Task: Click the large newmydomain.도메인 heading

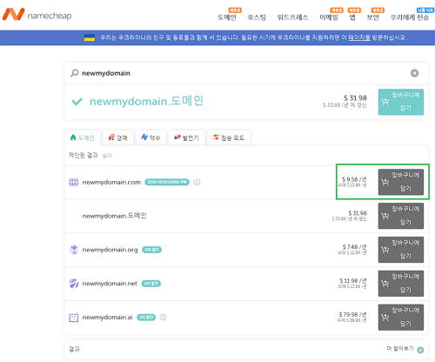Action: [146, 101]
